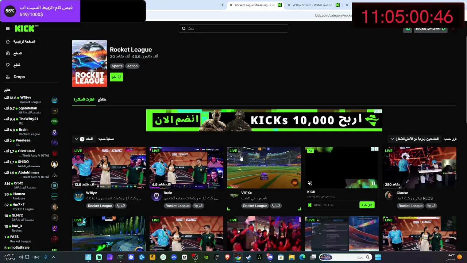Screen dimensions: 467x263
Task: Open the viewers sort-by dropdown
Action: coord(414,139)
